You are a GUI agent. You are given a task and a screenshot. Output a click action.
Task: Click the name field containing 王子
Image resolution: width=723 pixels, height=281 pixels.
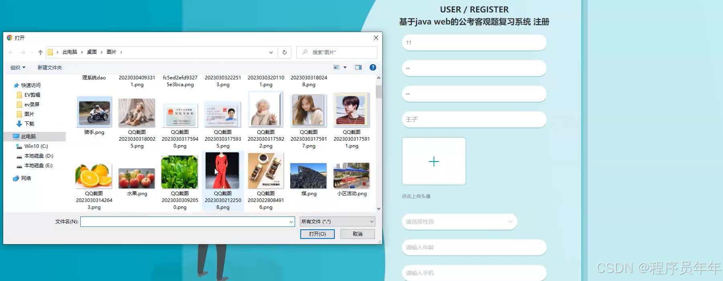click(x=474, y=119)
